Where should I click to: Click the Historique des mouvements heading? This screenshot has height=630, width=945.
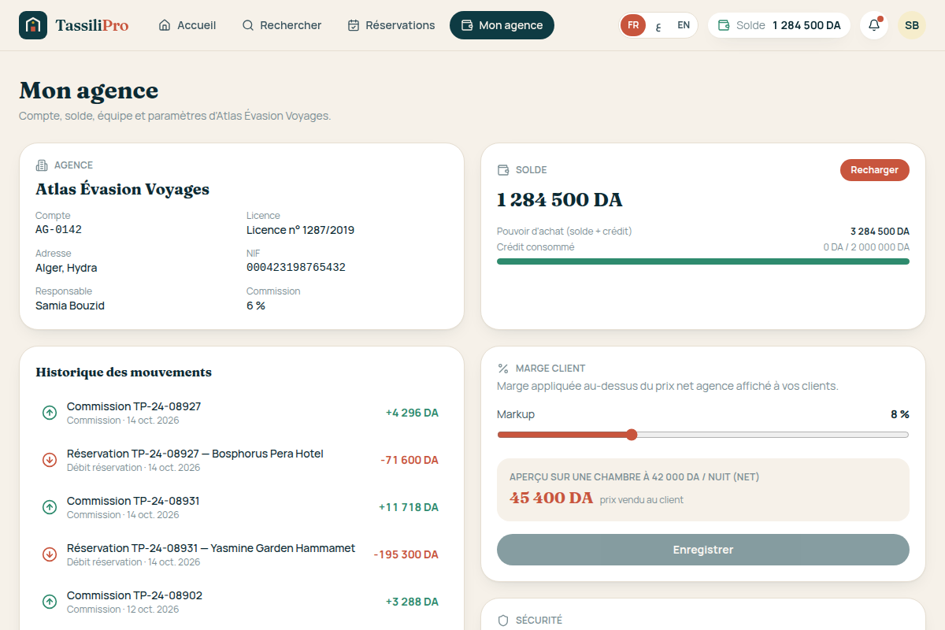point(124,372)
